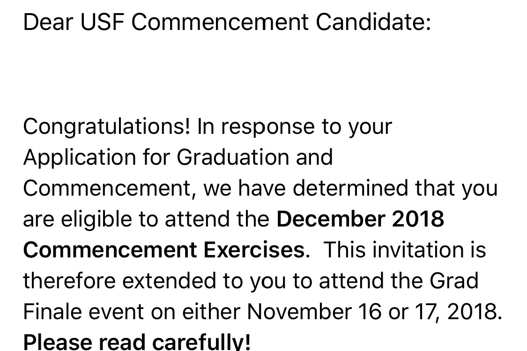Click the bold 'December 2018' text
This screenshot has height=351, width=527.
pos(360,219)
